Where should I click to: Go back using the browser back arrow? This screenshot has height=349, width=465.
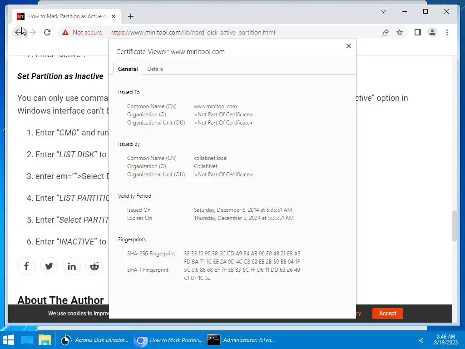pos(19,32)
